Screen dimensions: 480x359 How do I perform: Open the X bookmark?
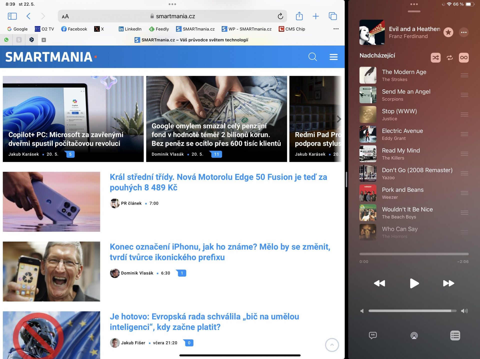pos(99,29)
